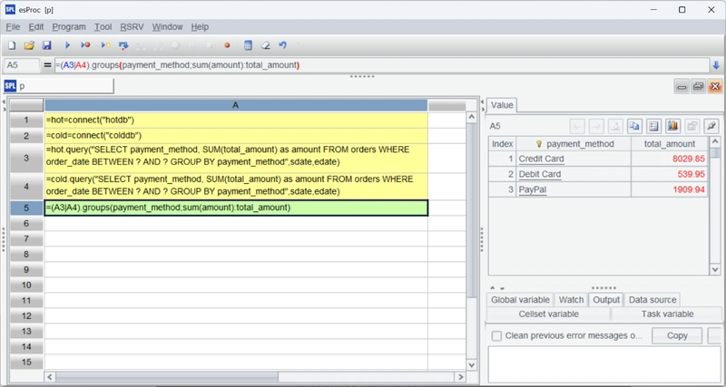Click the redo arrow icon
This screenshot has width=726, height=387.
pos(300,45)
